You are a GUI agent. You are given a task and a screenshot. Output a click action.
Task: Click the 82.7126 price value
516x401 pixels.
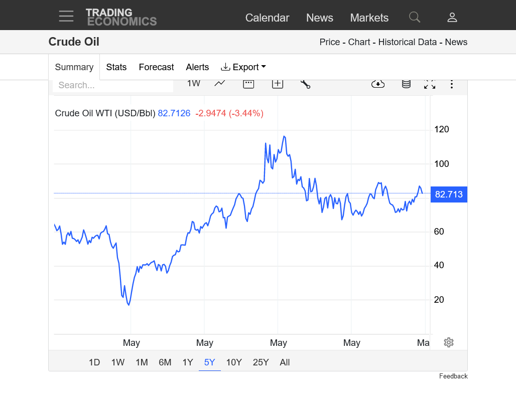point(174,113)
